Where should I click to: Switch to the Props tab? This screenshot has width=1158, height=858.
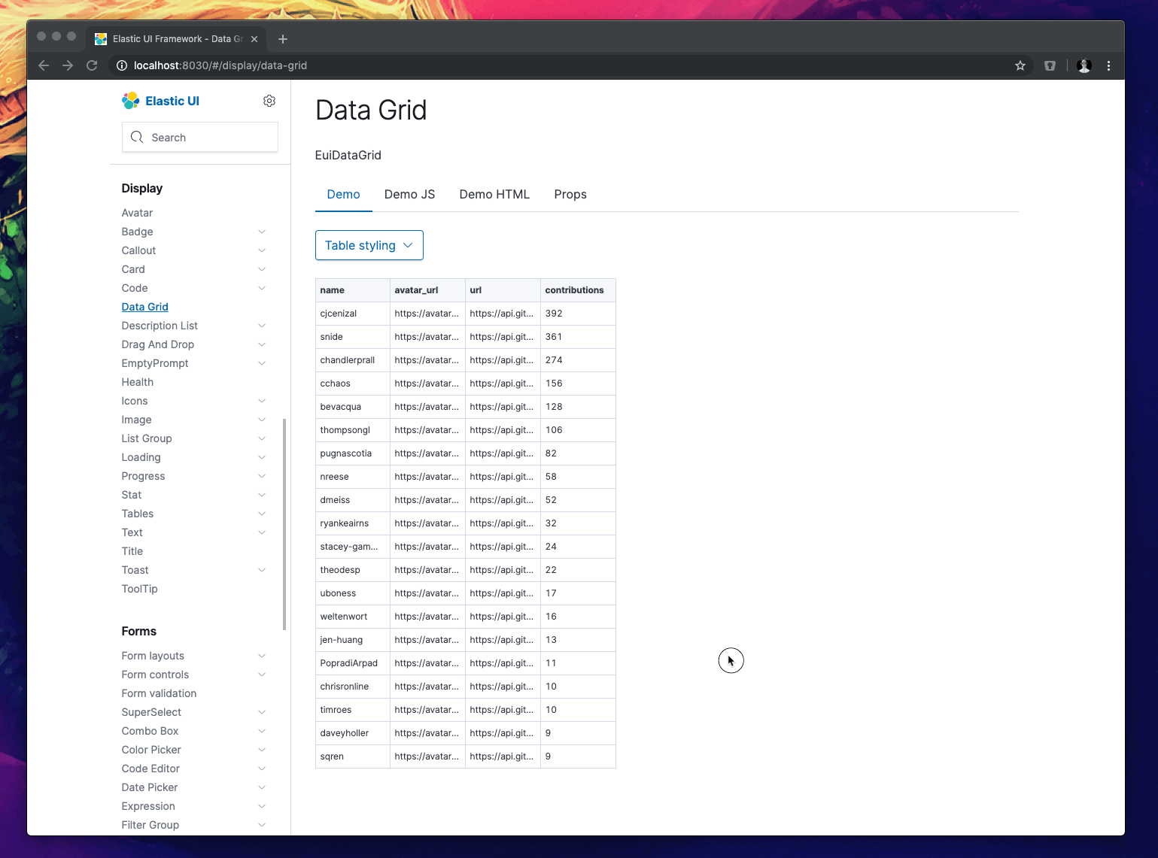point(570,194)
